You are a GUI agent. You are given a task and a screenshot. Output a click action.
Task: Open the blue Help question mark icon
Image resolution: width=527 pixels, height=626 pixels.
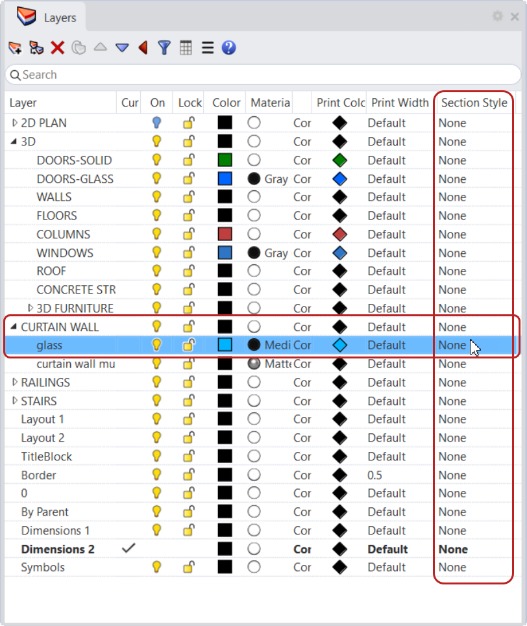pyautogui.click(x=228, y=47)
